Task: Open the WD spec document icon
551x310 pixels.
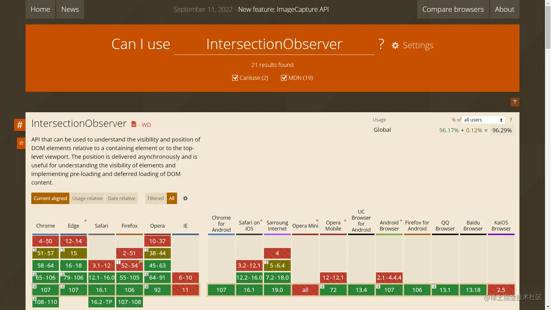Action: click(x=134, y=124)
